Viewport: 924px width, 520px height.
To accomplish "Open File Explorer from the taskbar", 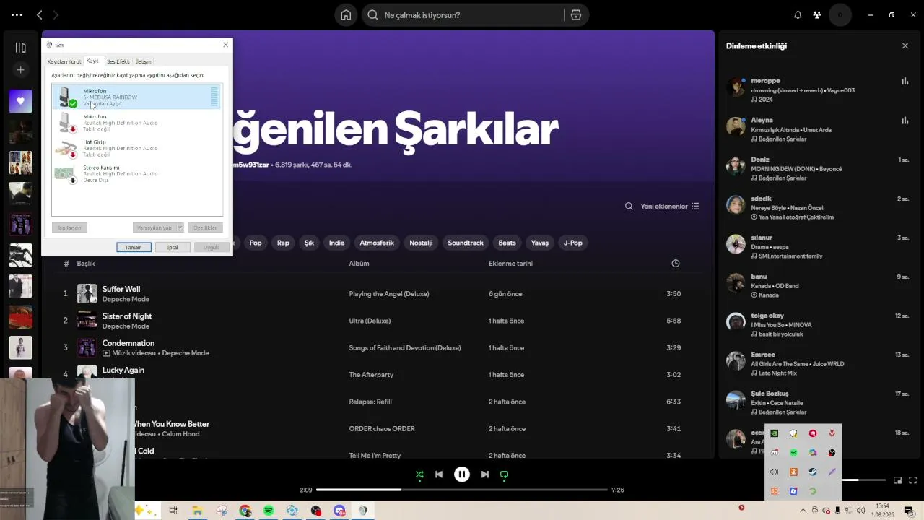I will pos(197,511).
